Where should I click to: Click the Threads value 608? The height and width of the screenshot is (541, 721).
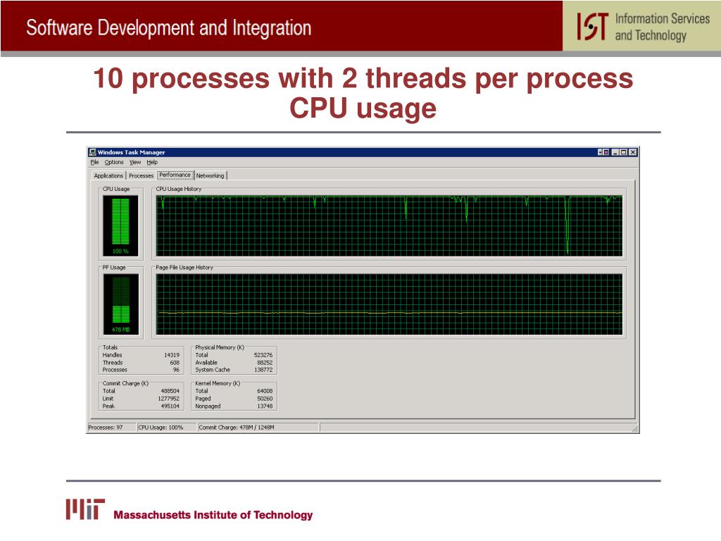tap(175, 363)
